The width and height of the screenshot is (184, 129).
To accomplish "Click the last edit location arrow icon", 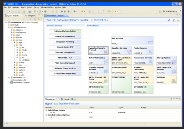I will (109, 11).
